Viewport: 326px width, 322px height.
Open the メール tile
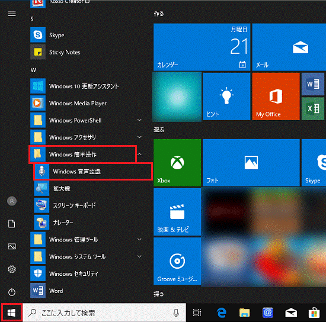(289, 47)
